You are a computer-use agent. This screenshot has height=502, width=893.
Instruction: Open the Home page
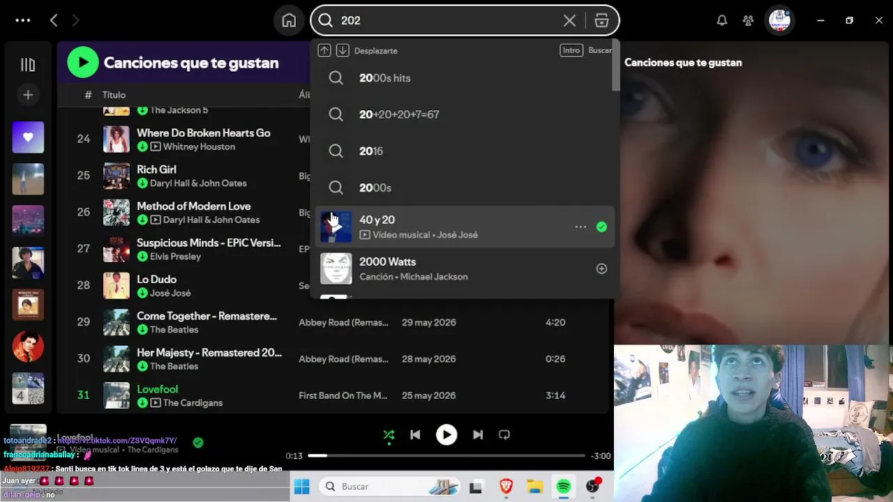pyautogui.click(x=289, y=20)
